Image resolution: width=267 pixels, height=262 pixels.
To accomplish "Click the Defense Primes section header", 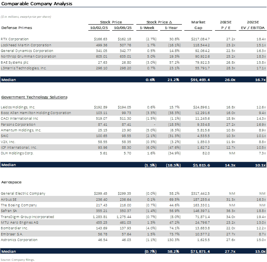I will (17, 28).
